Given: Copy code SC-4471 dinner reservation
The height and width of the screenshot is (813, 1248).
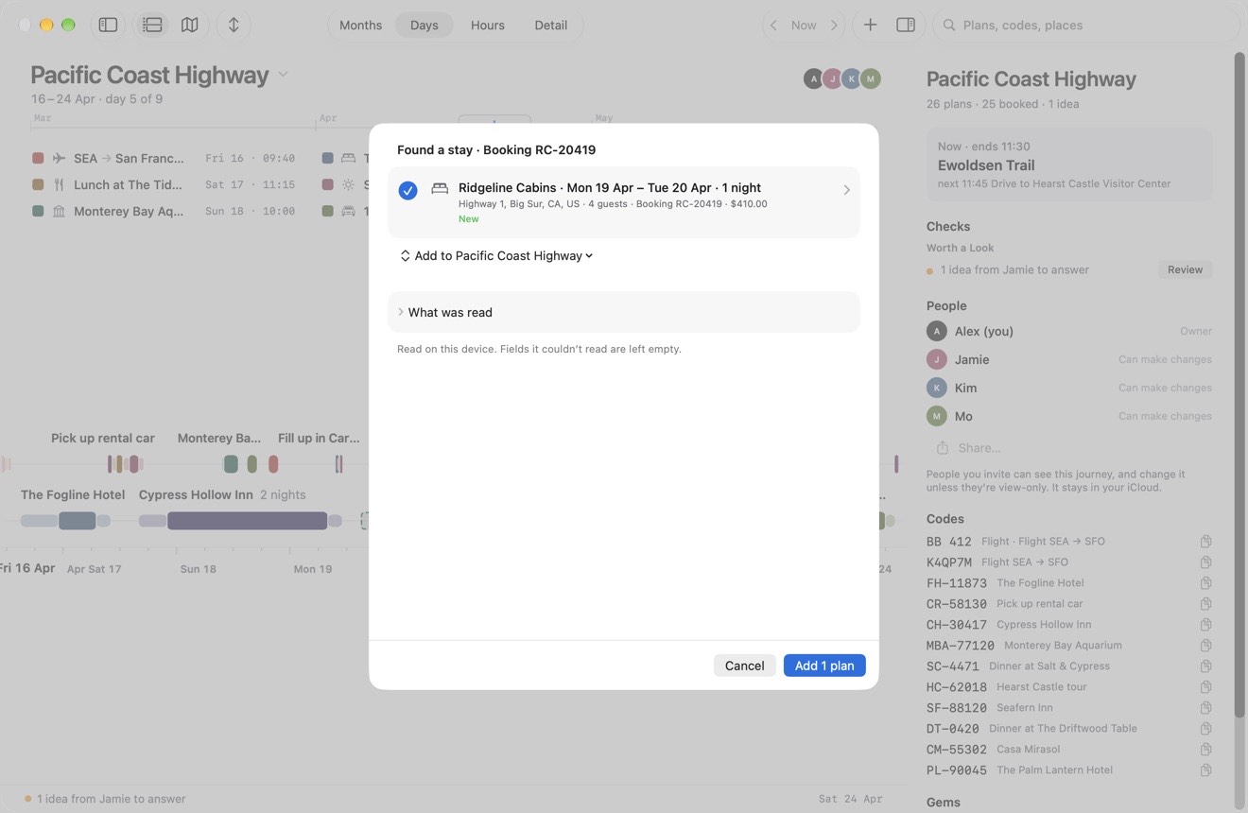Looking at the screenshot, I should click(1206, 666).
